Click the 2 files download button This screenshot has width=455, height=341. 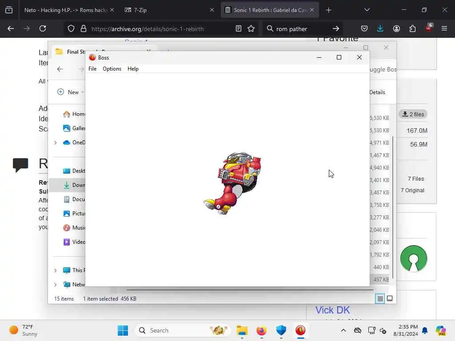tap(413, 114)
